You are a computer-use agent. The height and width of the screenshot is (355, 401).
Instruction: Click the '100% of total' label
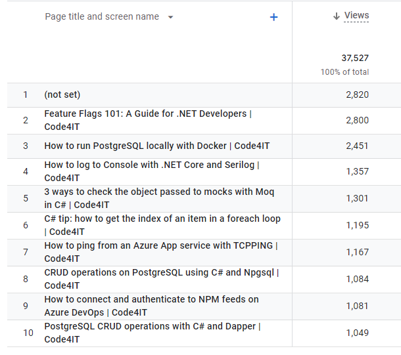344,72
